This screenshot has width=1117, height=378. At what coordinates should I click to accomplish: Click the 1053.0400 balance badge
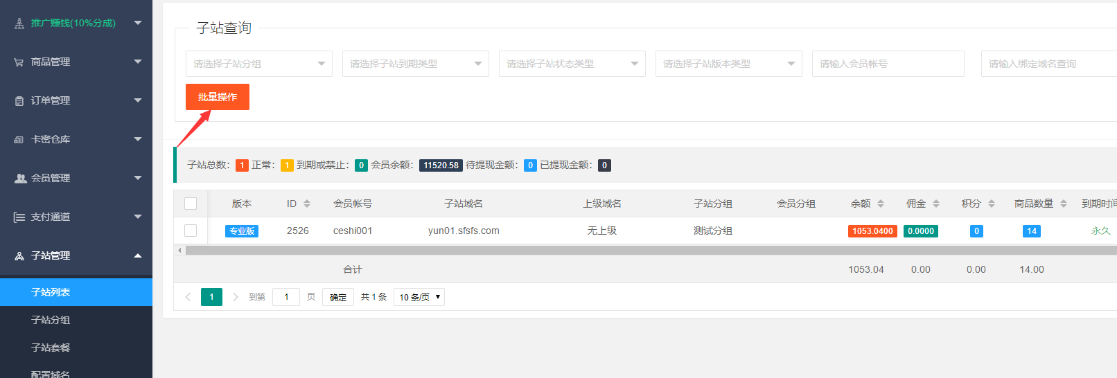point(872,231)
